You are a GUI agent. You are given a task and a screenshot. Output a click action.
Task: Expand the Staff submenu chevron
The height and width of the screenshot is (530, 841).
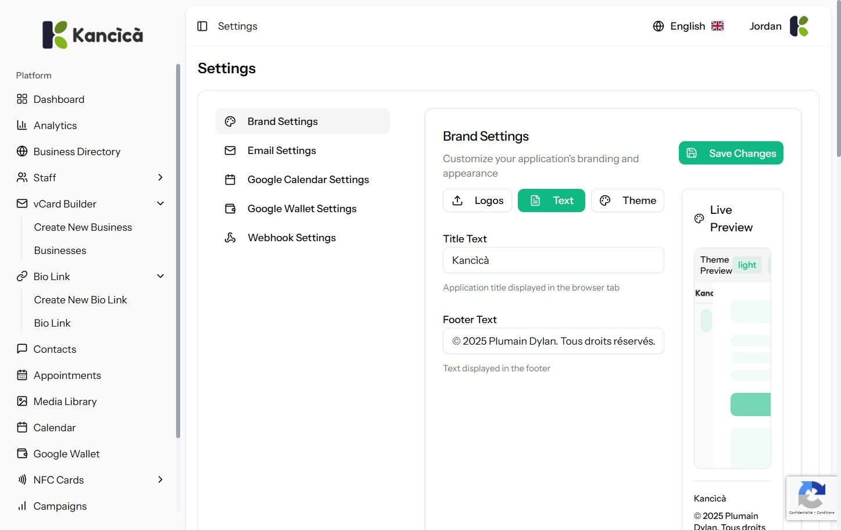pyautogui.click(x=160, y=178)
